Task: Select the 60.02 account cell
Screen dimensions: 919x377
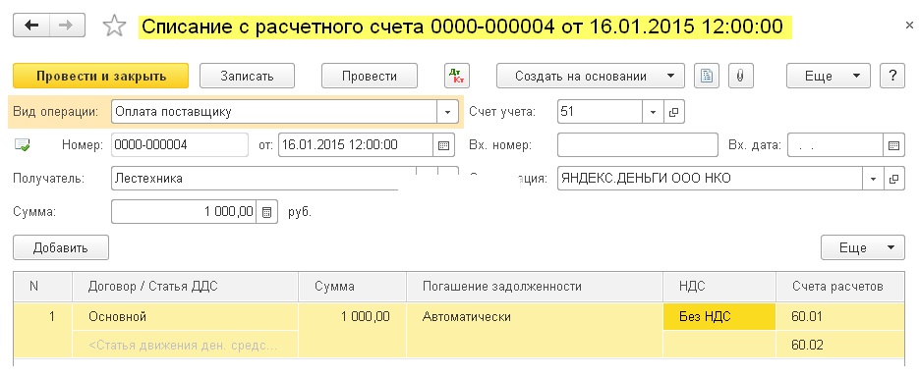Action: 840,345
